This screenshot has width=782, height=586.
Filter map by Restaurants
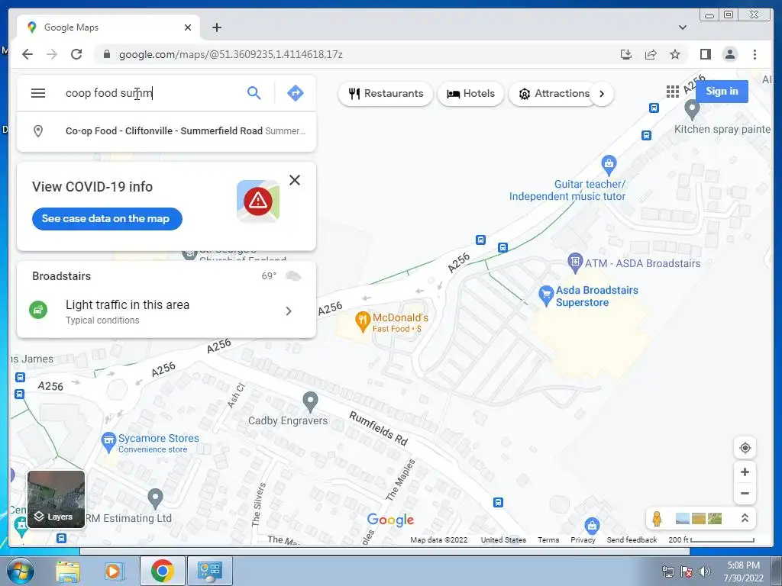click(x=386, y=94)
